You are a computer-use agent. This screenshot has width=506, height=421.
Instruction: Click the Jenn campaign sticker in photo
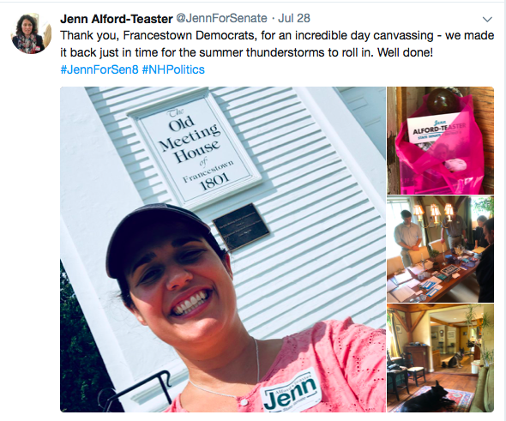(x=290, y=389)
